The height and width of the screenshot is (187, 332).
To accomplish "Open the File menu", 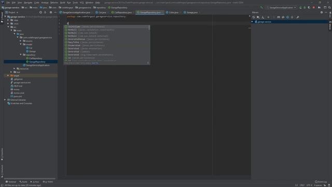I will pos(8,3).
